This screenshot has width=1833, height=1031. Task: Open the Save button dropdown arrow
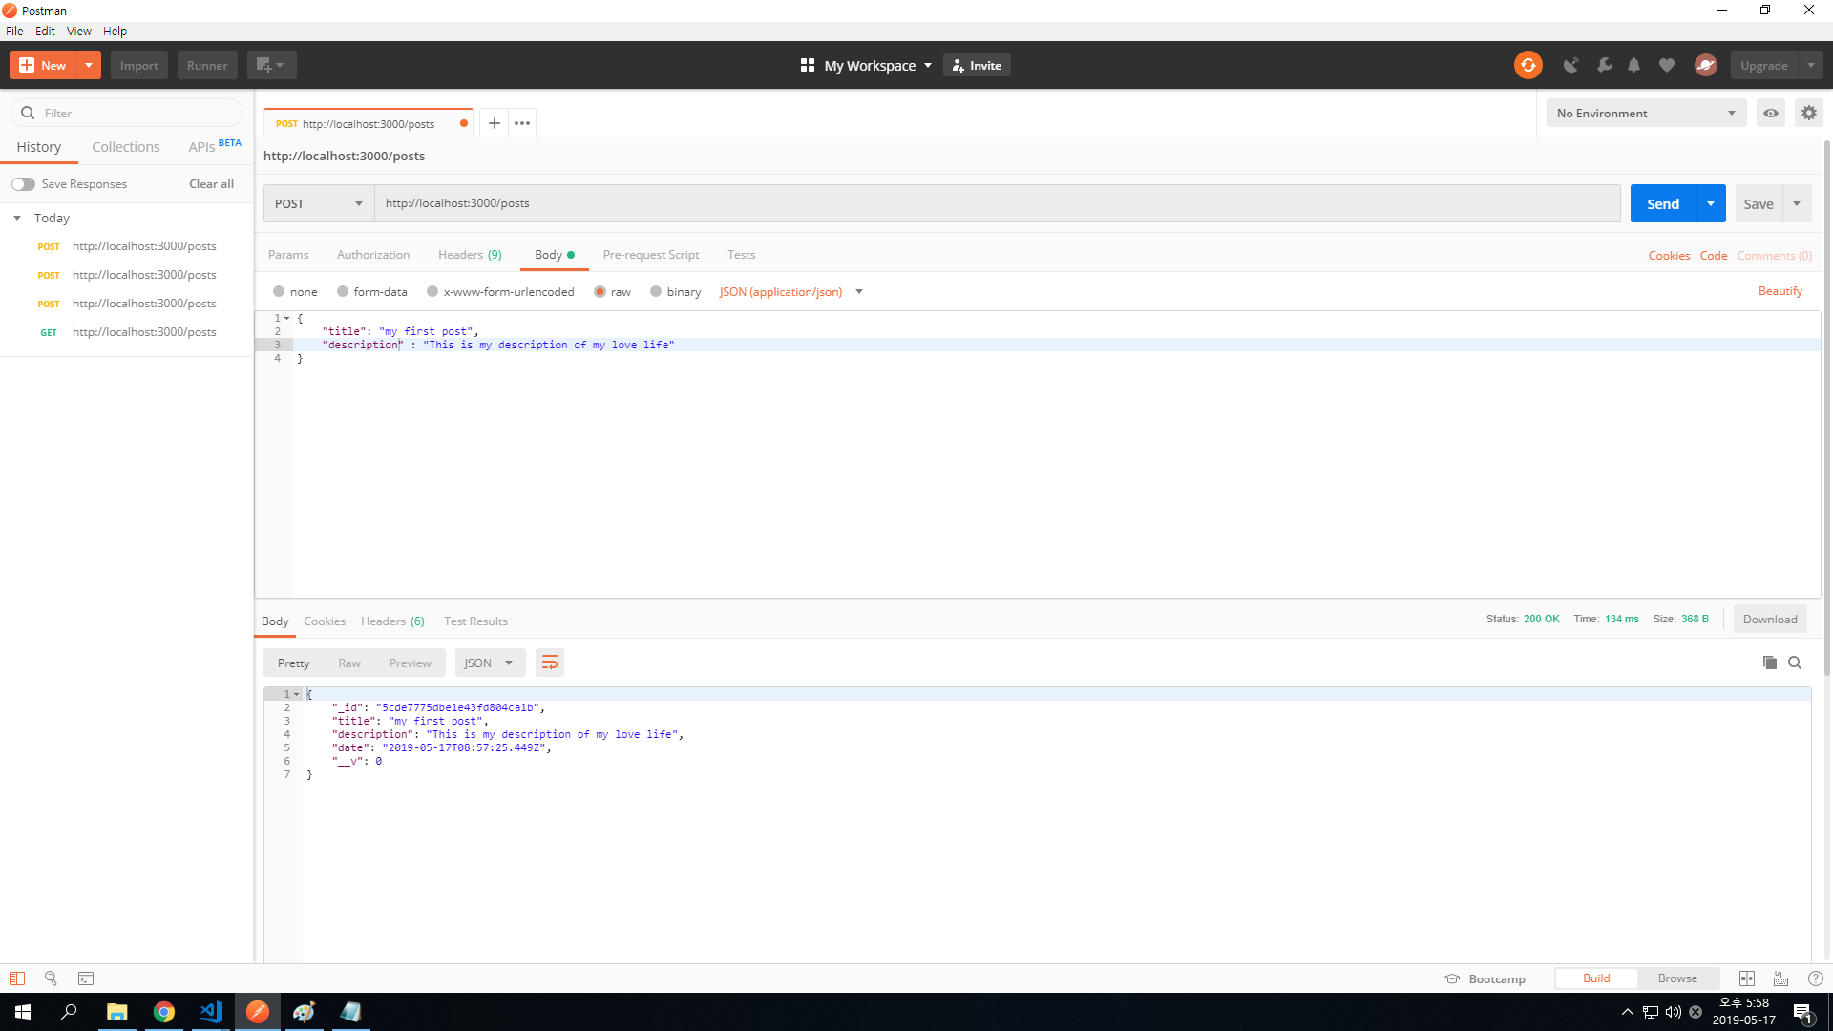click(1797, 203)
